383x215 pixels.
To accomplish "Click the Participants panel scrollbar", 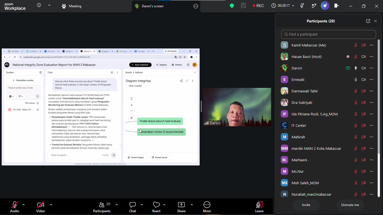I will coord(379,96).
